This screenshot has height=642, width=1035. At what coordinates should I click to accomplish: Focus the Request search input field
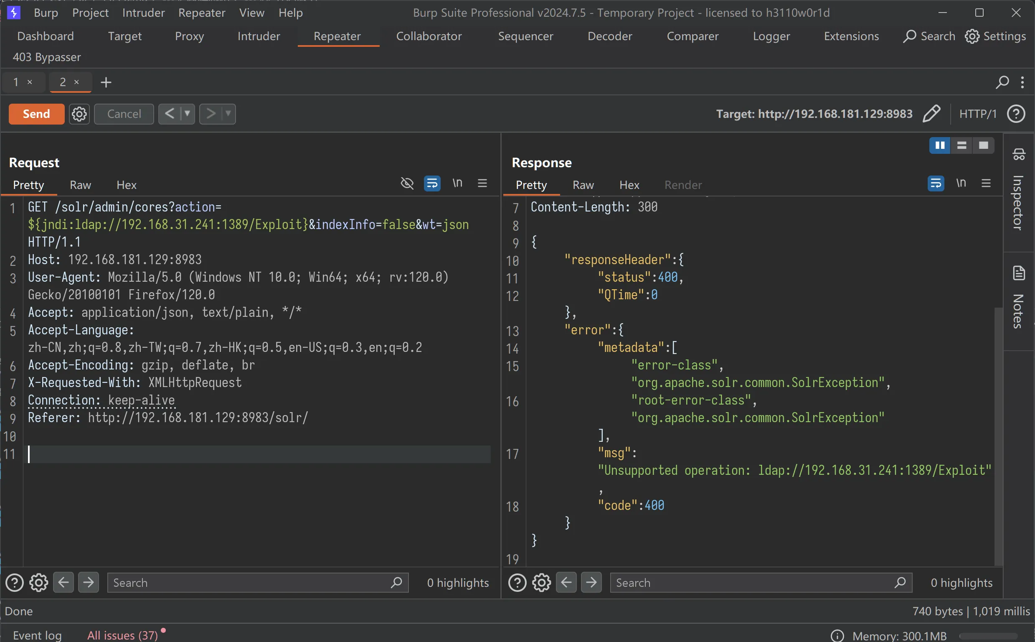coord(258,583)
